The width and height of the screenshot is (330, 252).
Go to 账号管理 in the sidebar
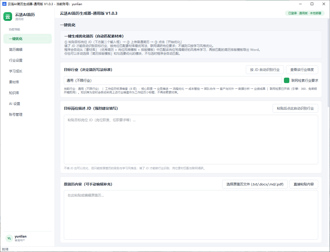28,115
